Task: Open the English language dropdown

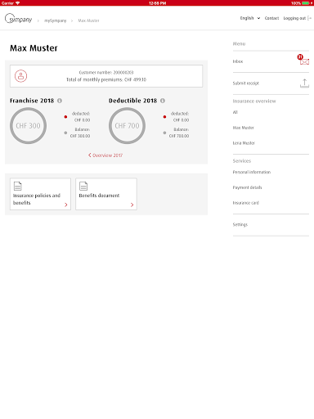Action: pos(250,18)
